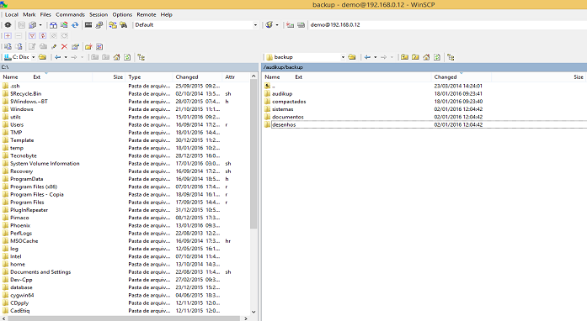
Task: Select the local folder Tecnobyte
Action: coord(24,155)
